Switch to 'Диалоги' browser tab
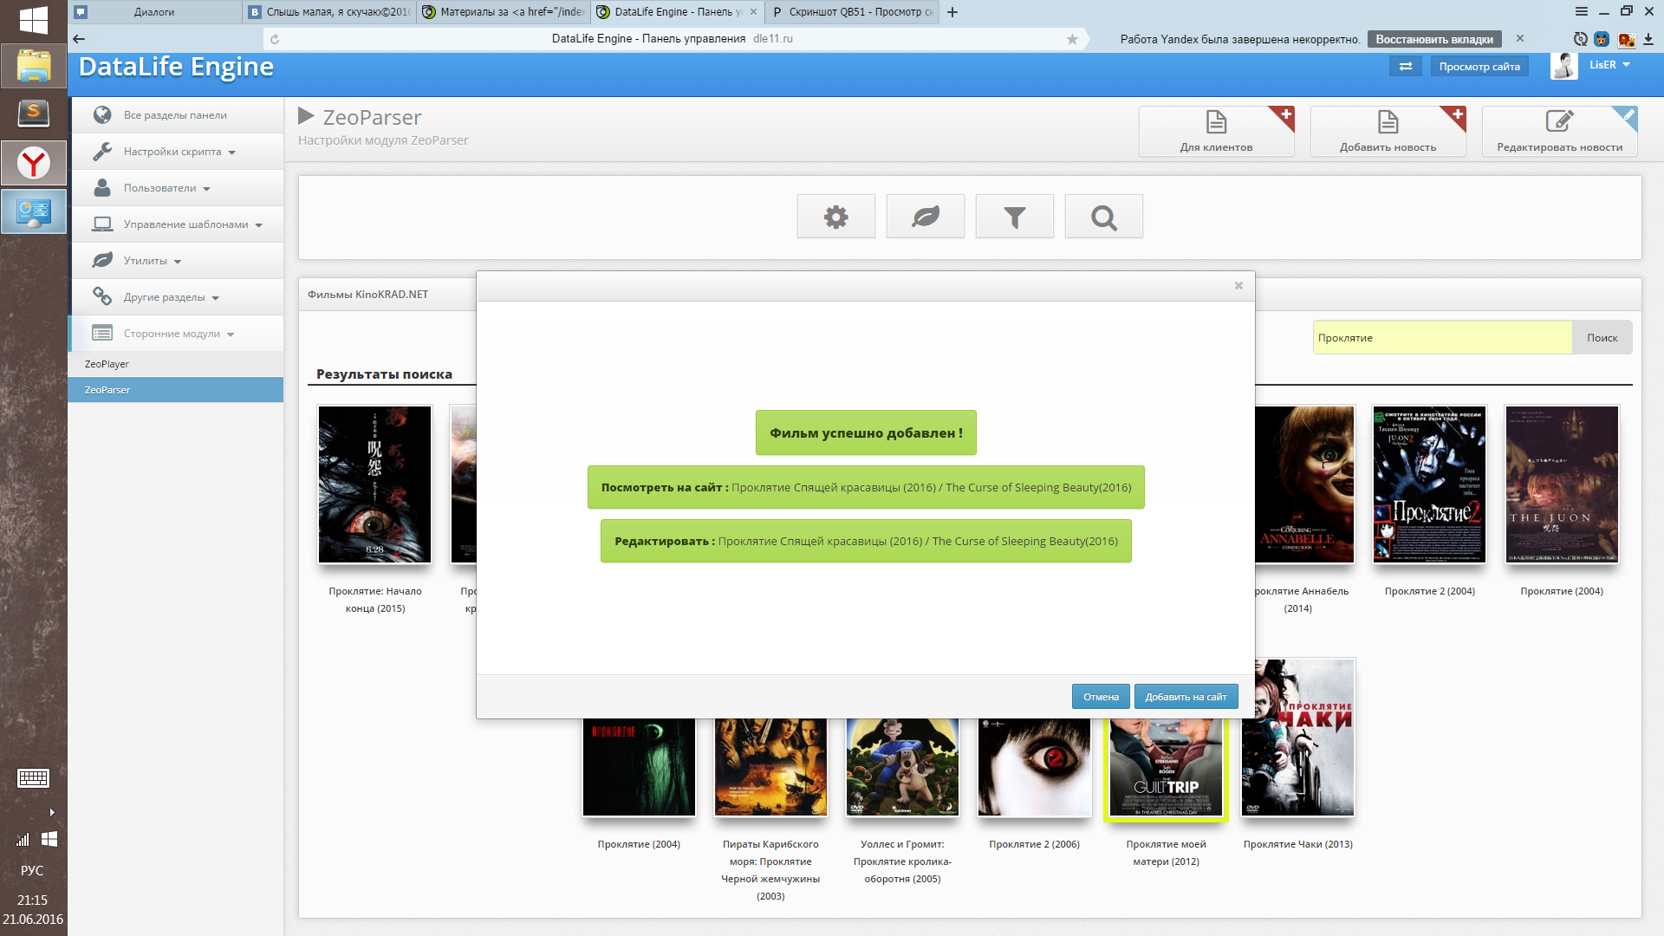1664x936 pixels. click(x=155, y=12)
